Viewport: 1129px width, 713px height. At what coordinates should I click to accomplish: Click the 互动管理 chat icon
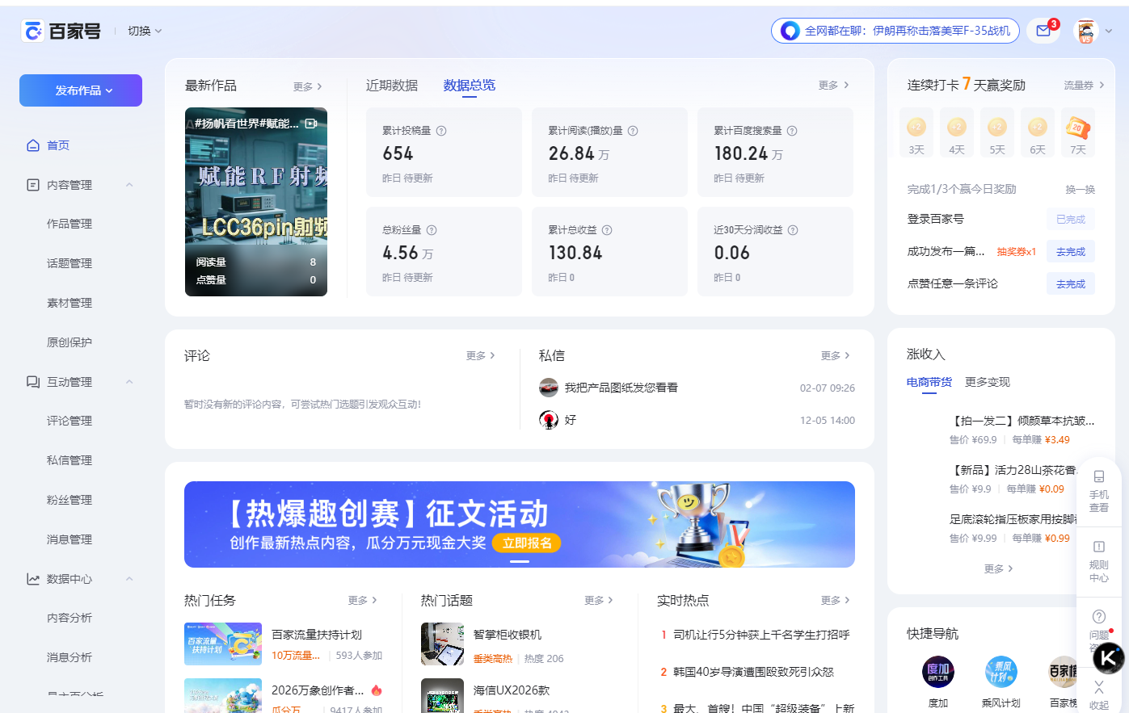point(33,382)
